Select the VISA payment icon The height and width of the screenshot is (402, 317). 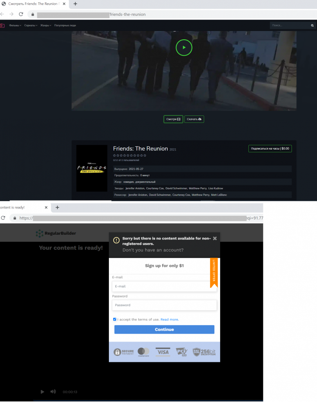(x=163, y=351)
